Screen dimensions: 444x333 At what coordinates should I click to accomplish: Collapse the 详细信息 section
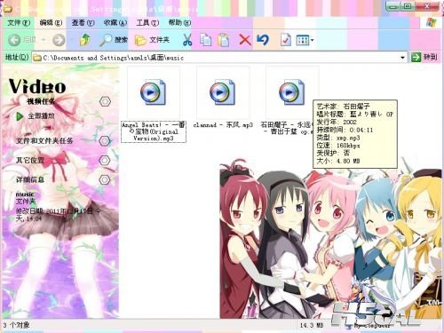pyautogui.click(x=105, y=179)
